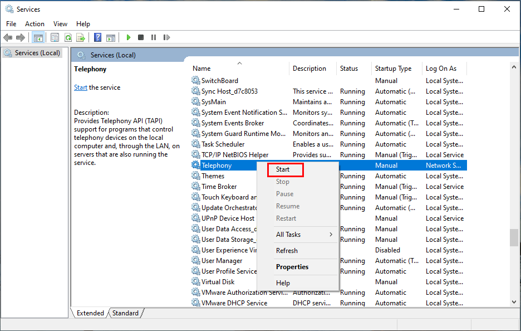Click the Forward arrow toolbar icon
Viewport: 521px width, 331px height.
point(21,37)
